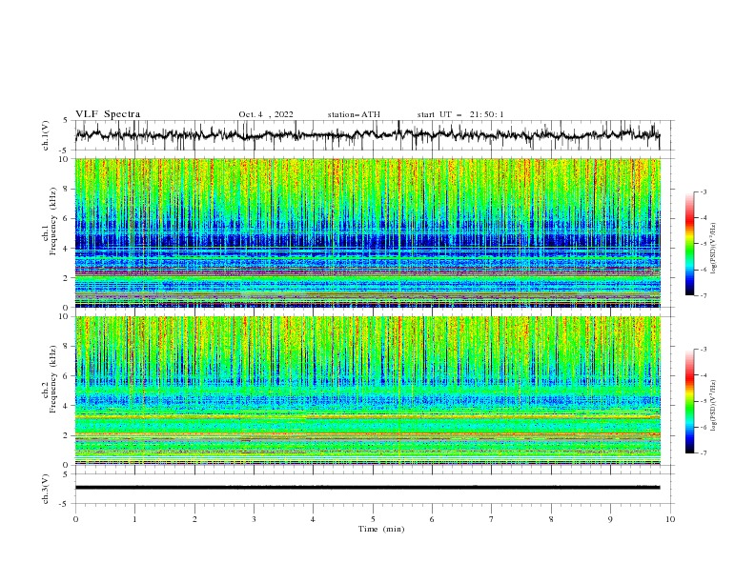The image size is (755, 583).
Task: Click the "5" tick on the time axis
Action: [x=373, y=519]
